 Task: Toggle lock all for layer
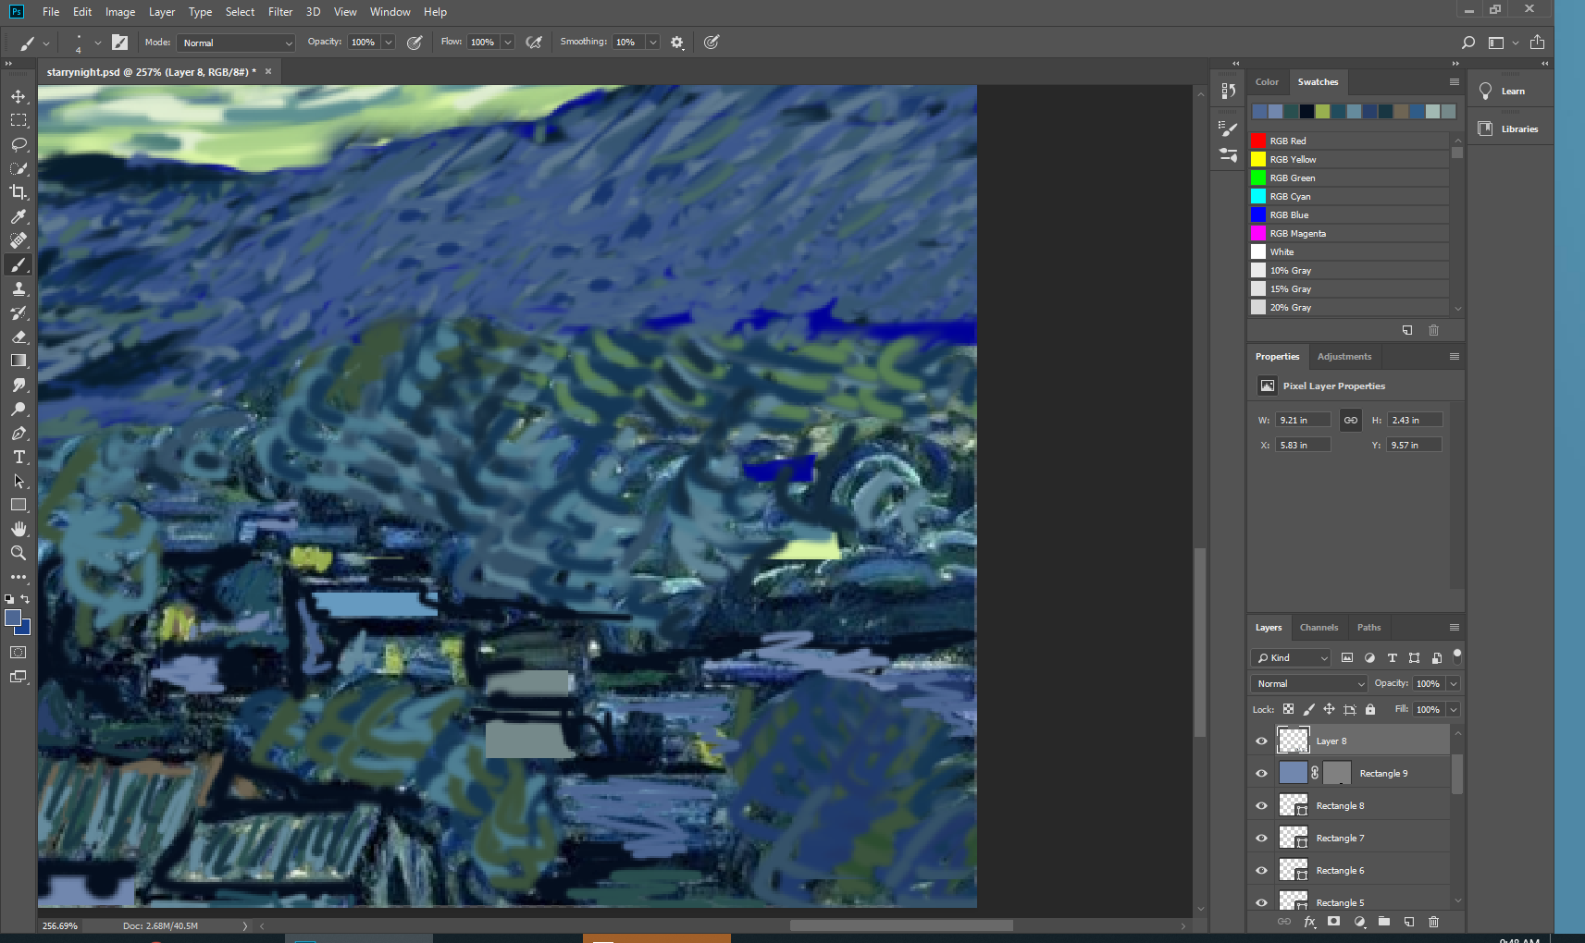(1370, 709)
